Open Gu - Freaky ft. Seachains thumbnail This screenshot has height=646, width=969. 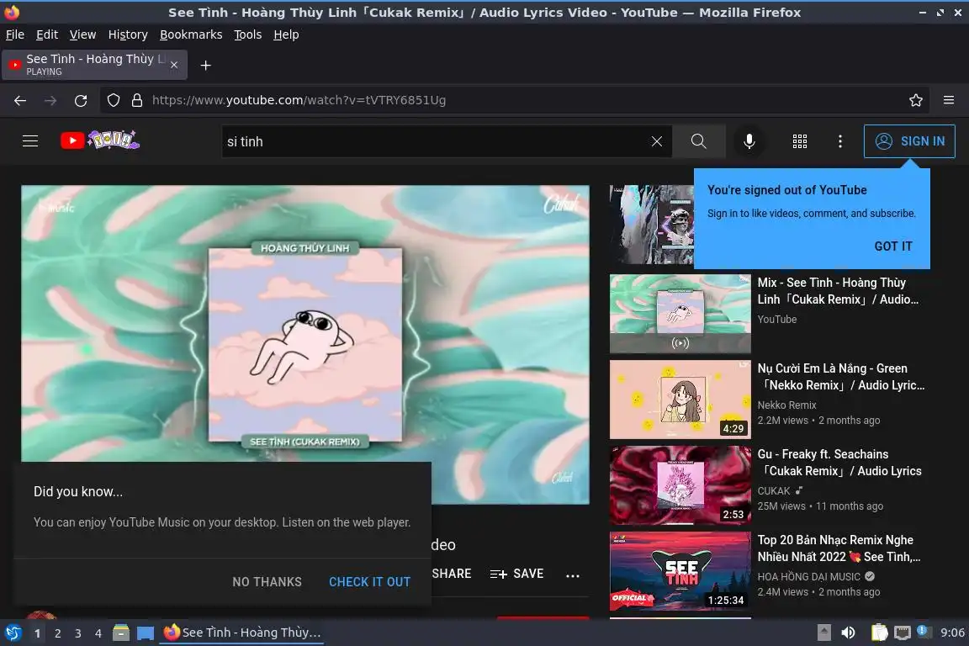pos(680,485)
